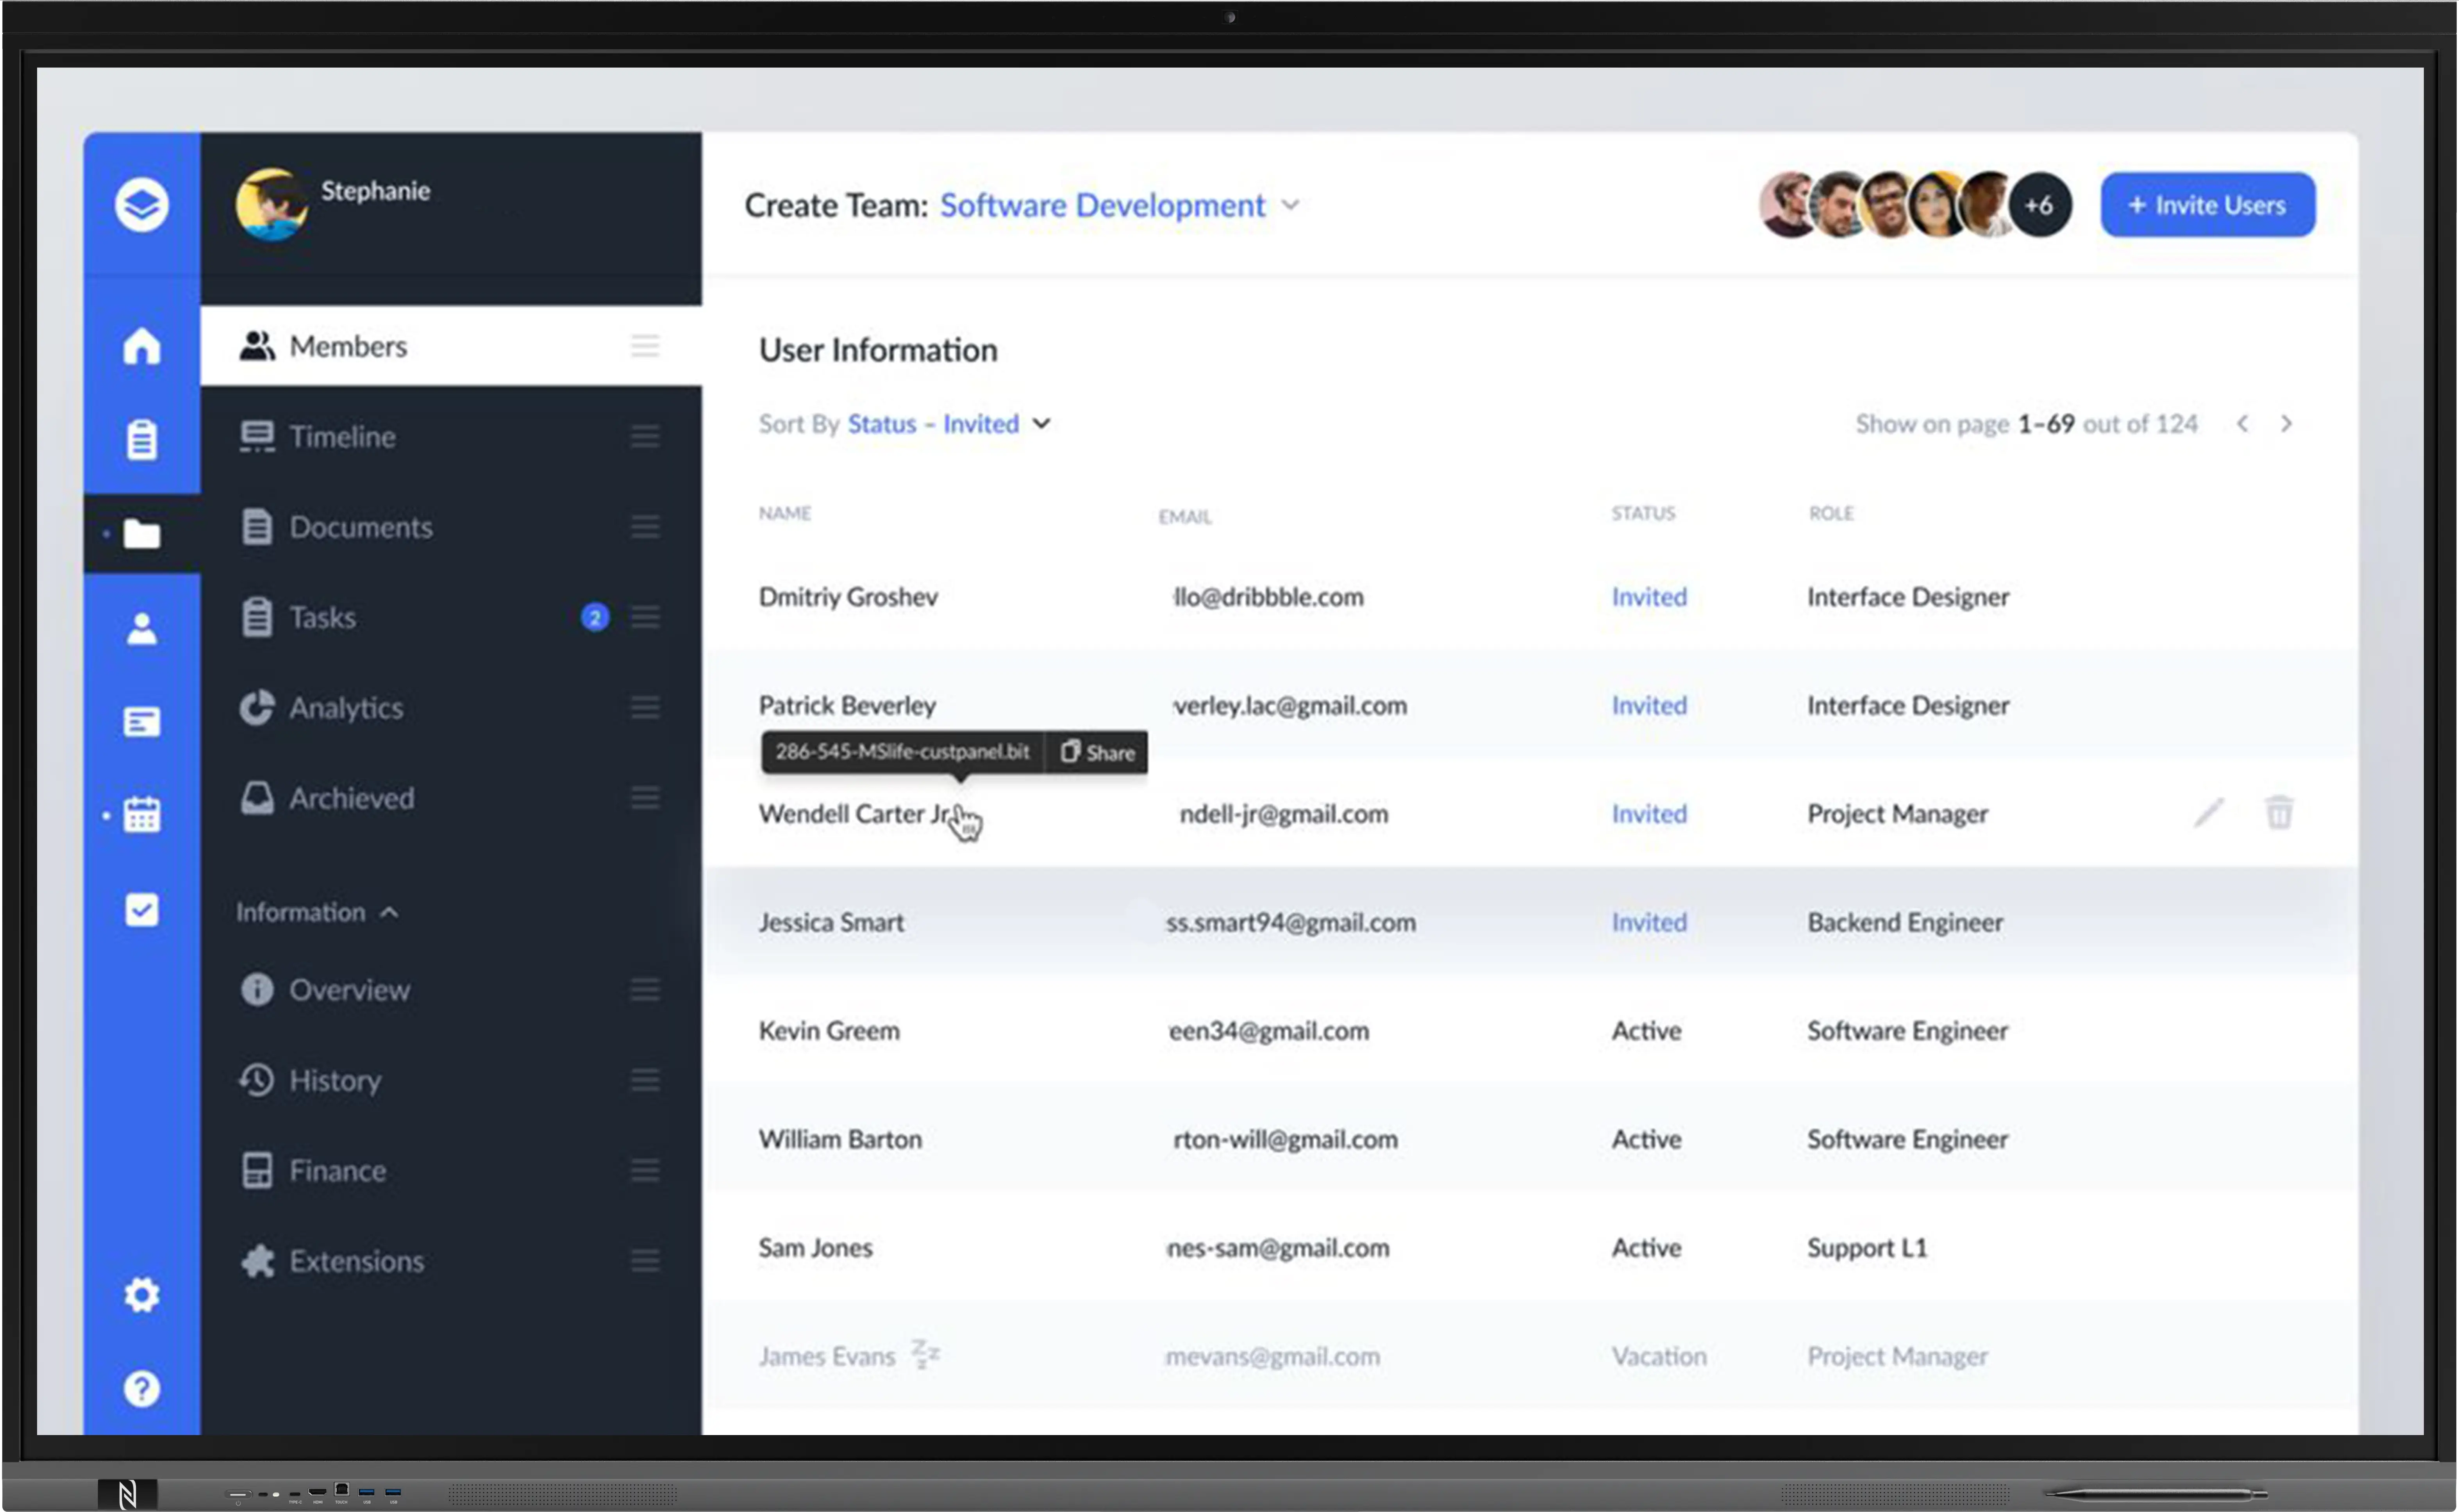This screenshot has height=1512, width=2459.
Task: Select Analytics in the side menu
Action: click(346, 708)
